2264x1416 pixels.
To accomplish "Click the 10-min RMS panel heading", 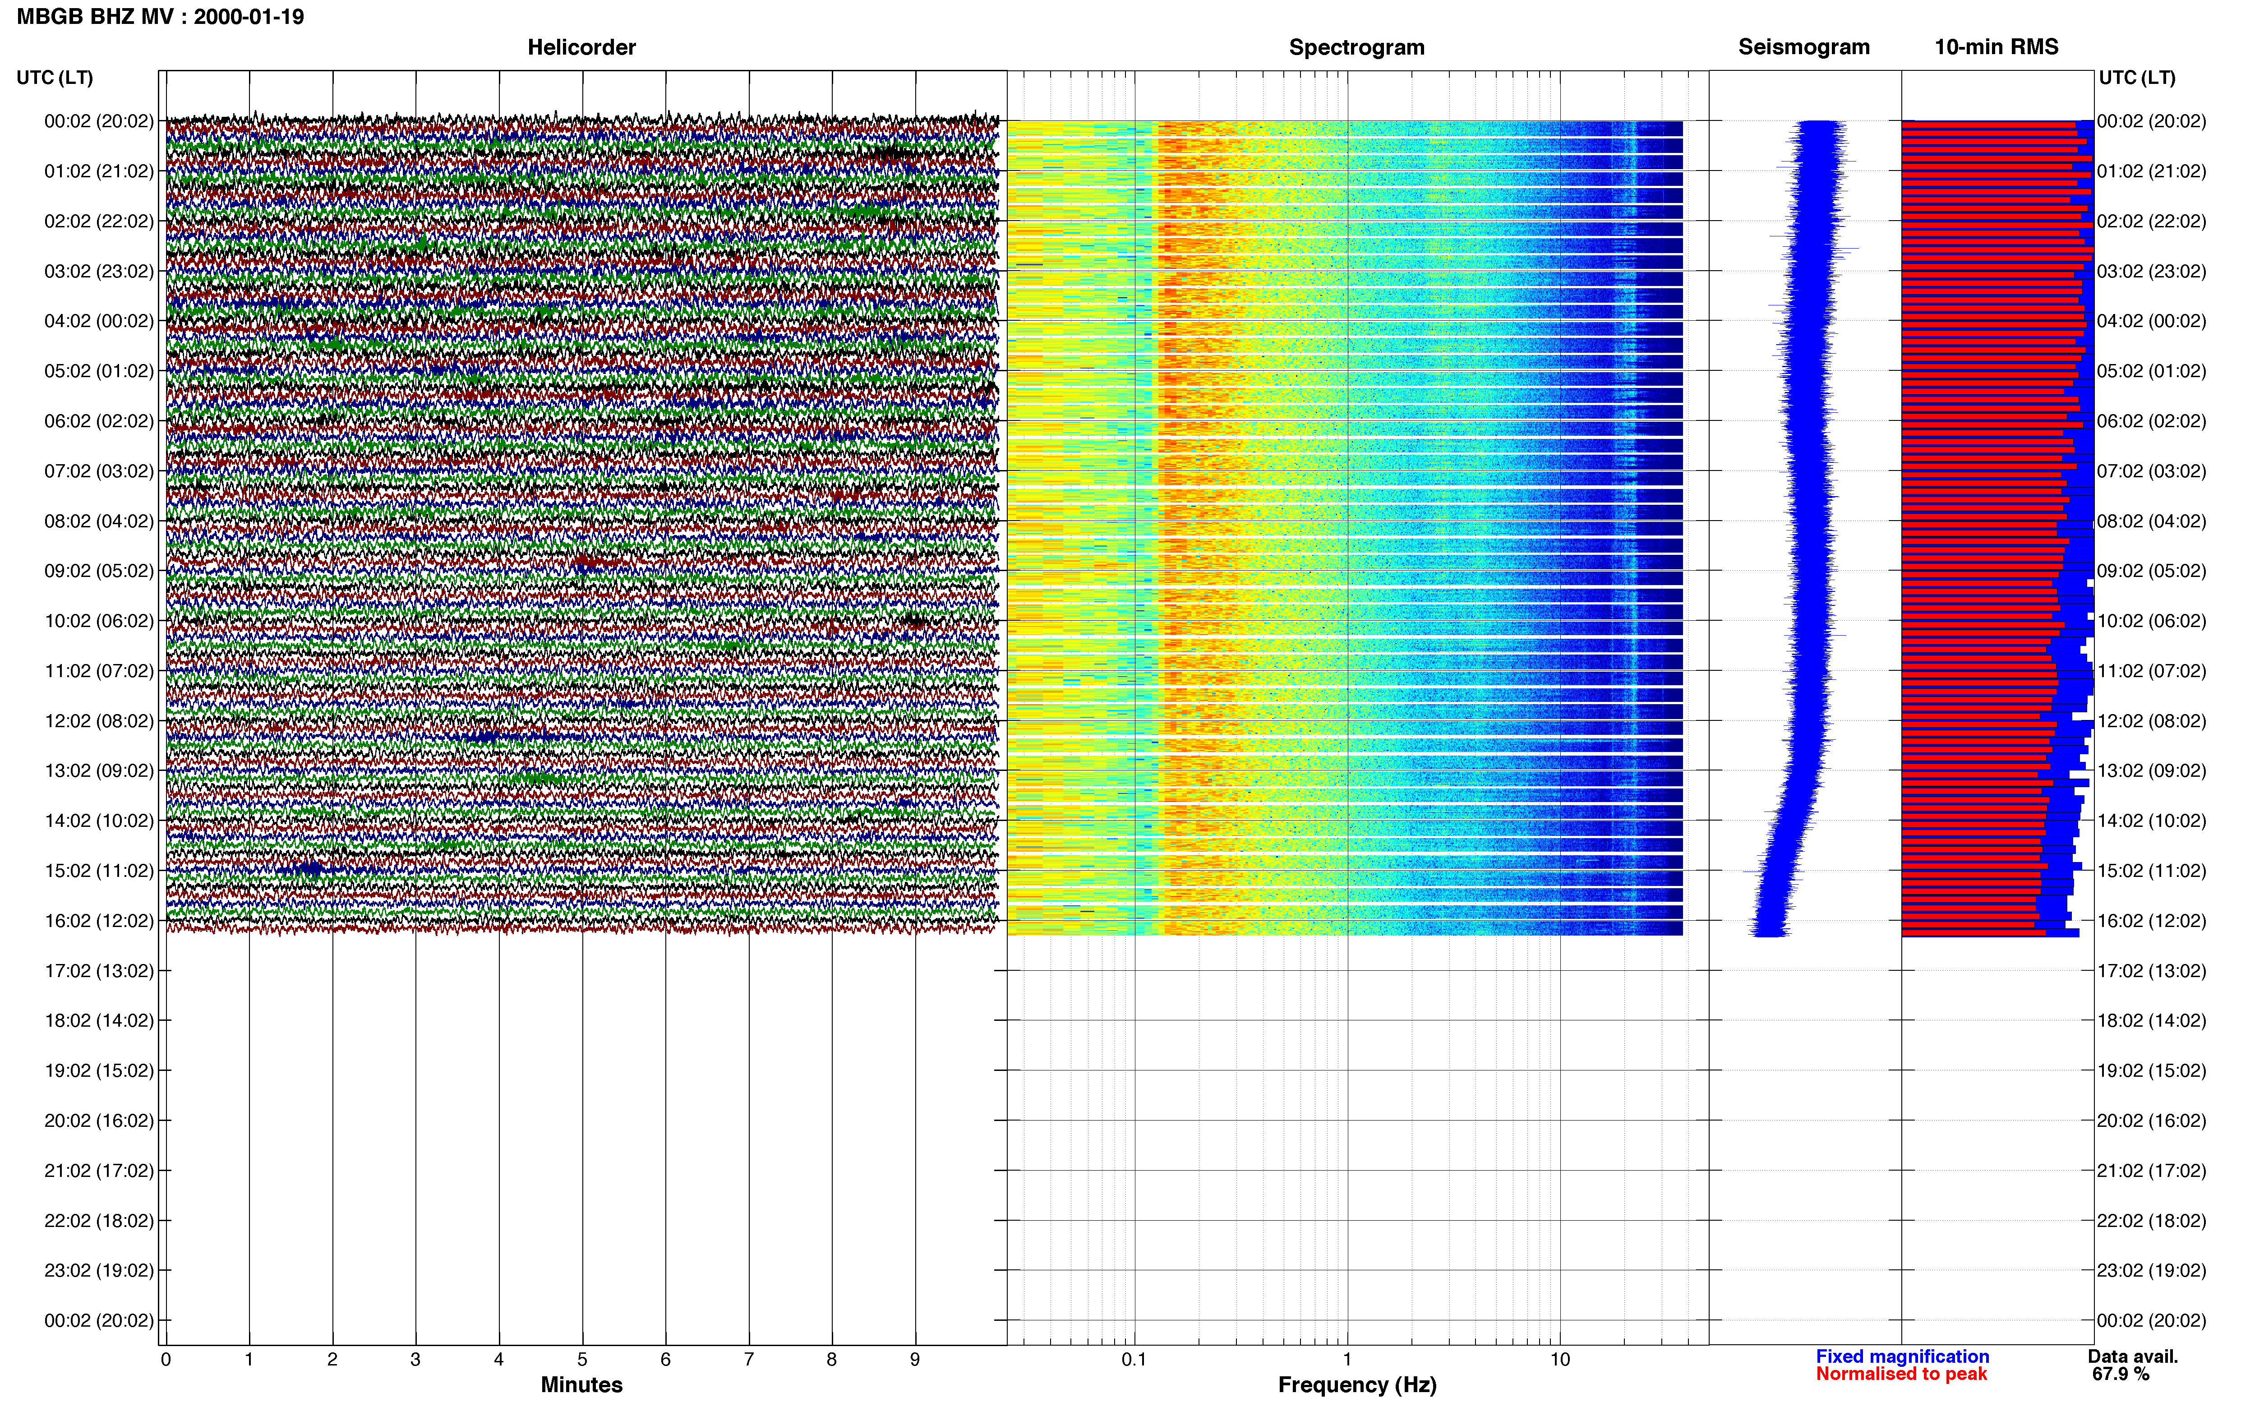I will coord(1996,47).
